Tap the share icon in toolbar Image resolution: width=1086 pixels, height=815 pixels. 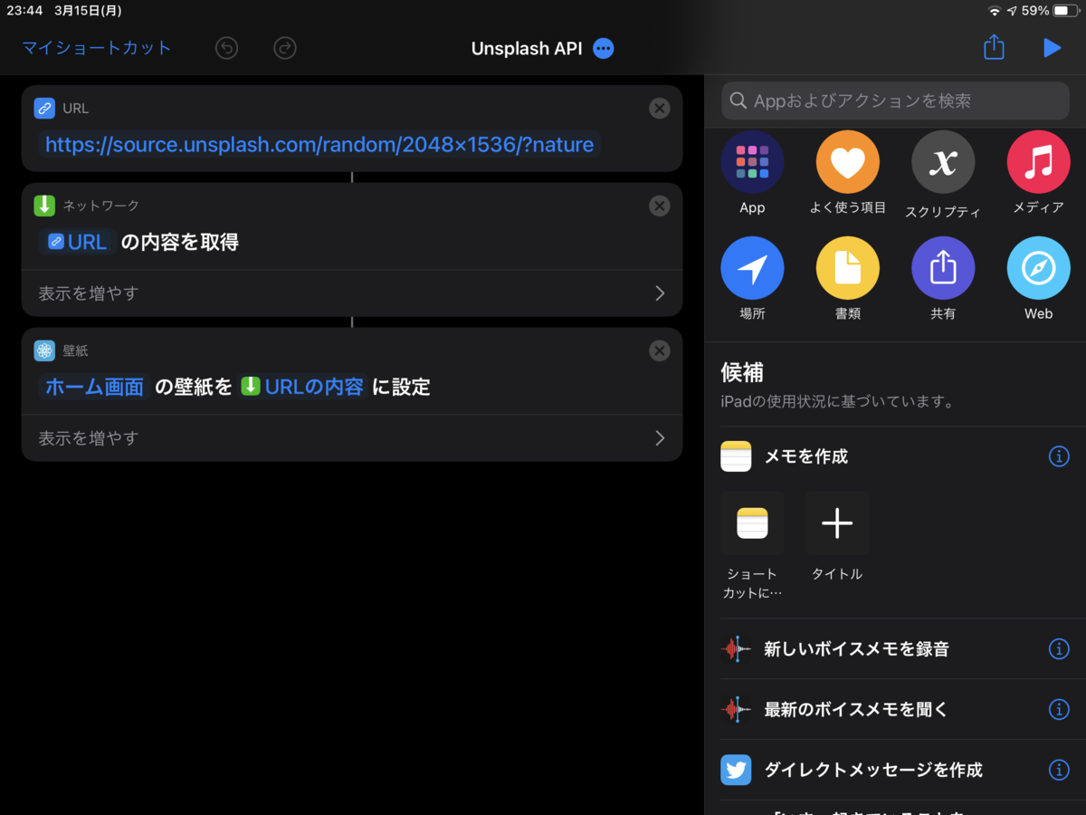tap(994, 47)
